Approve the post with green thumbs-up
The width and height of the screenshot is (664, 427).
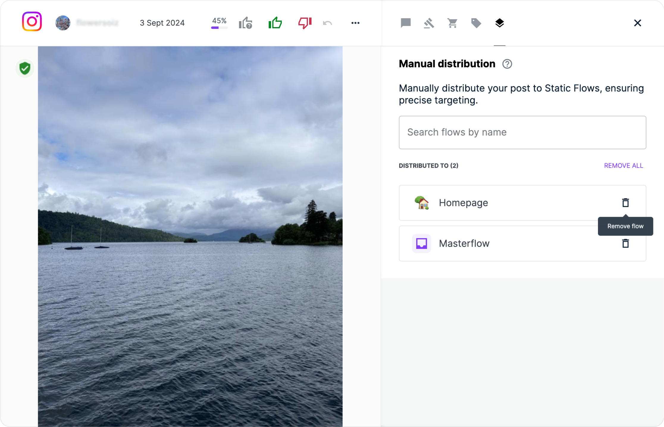click(x=275, y=23)
